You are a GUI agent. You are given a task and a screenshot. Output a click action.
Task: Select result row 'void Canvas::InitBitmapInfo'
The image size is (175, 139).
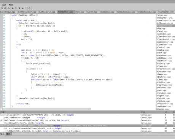[x=87, y=115]
